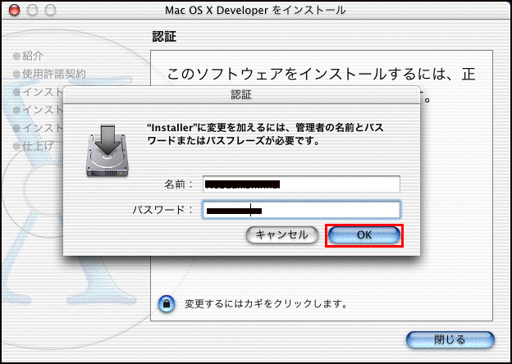Screen dimensions: 512x364
Task: Click the bullet beside 紹介
Action: (x=16, y=57)
